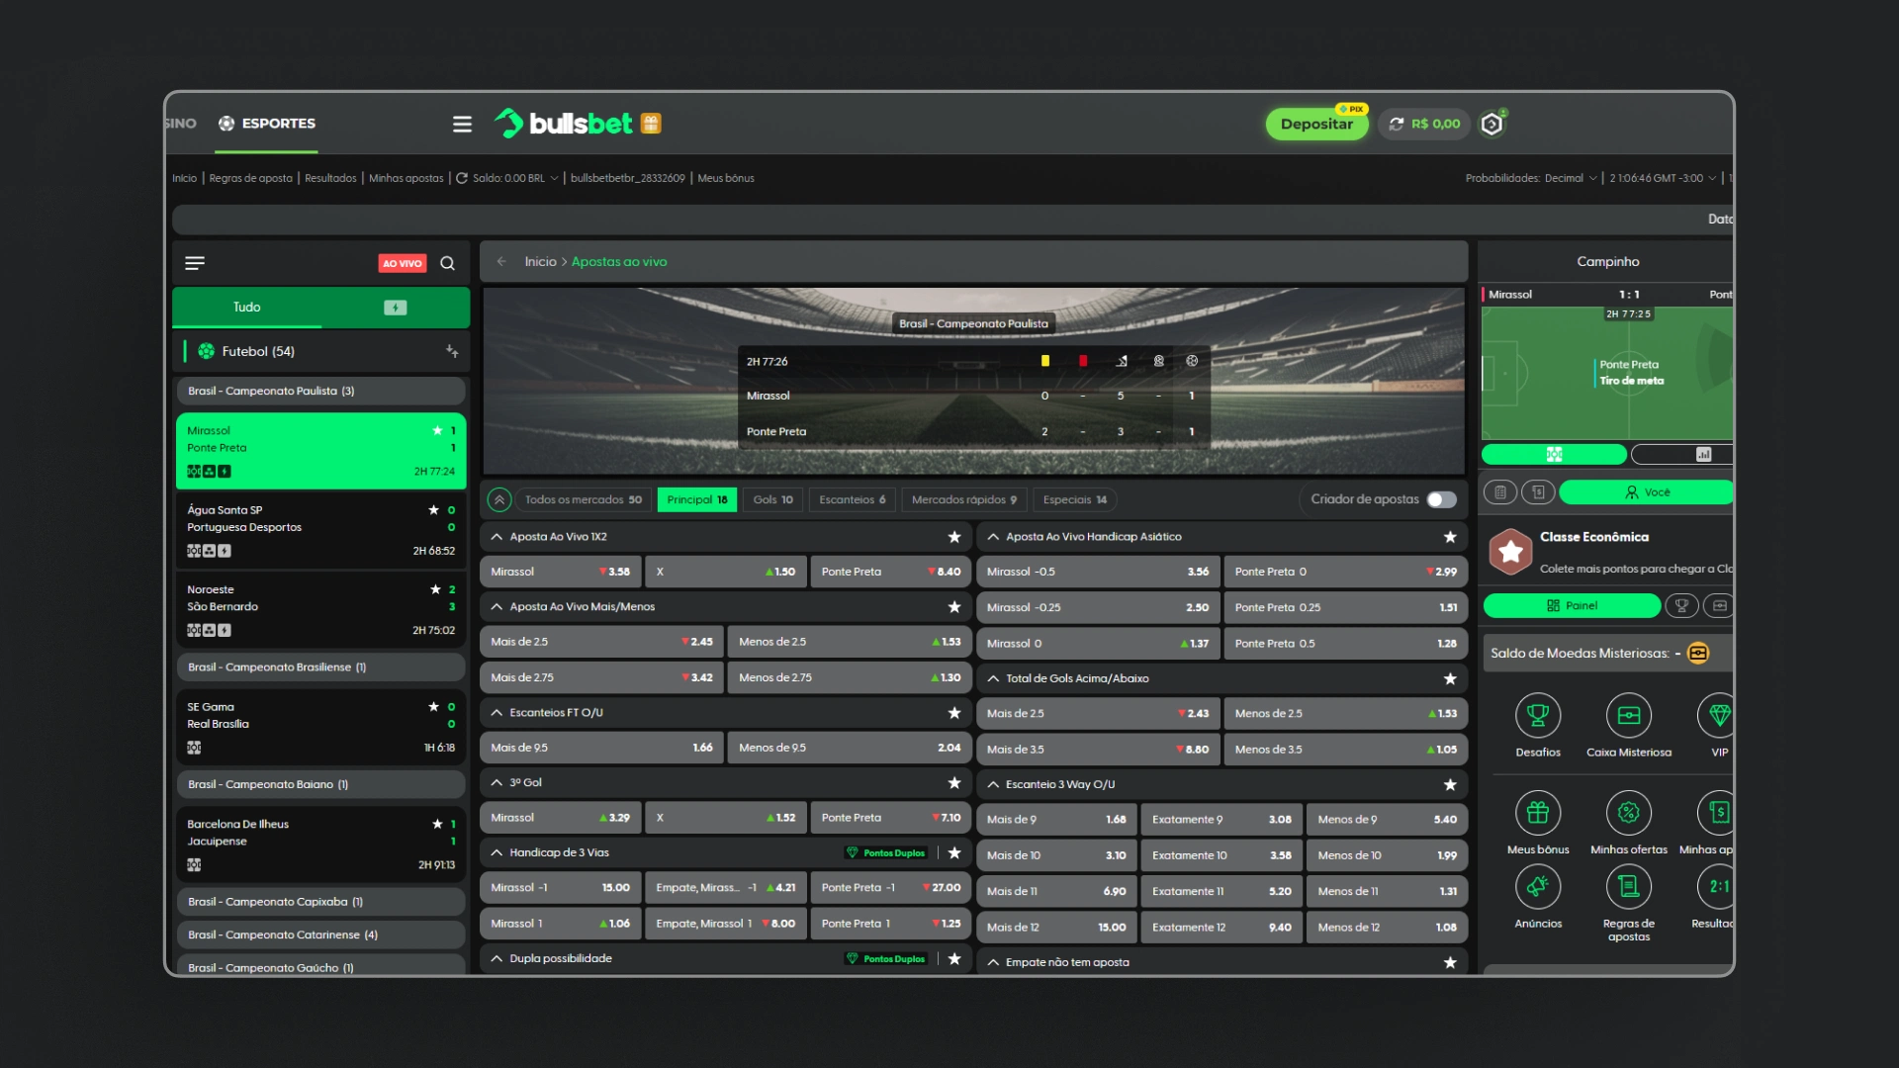Toggle favorite star for Água Santa SP match
Viewport: 1899px width, 1068px height.
(x=433, y=510)
